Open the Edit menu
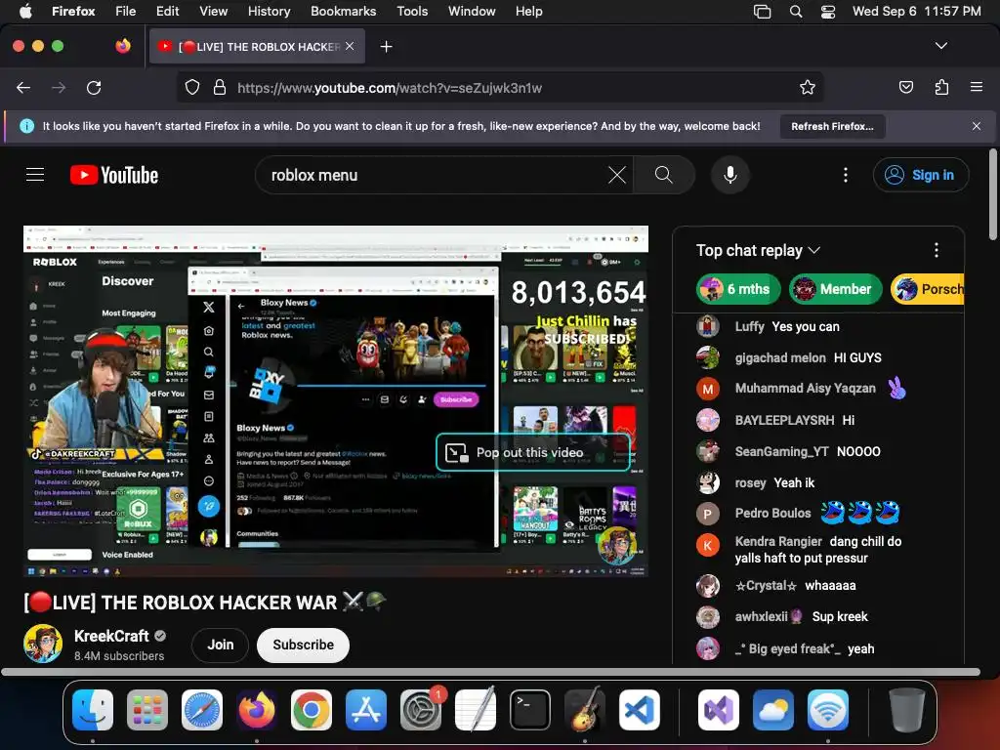The width and height of the screenshot is (1000, 750). tap(167, 12)
